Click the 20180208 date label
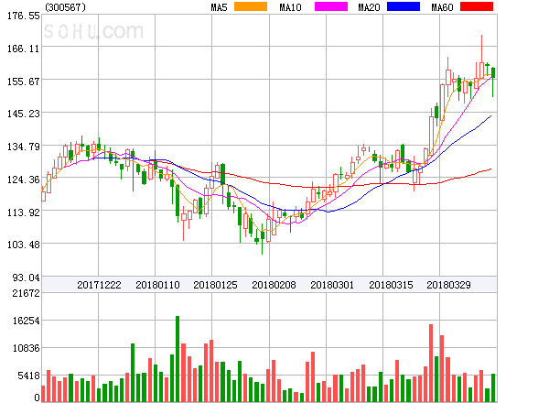549x403 pixels. (x=274, y=285)
